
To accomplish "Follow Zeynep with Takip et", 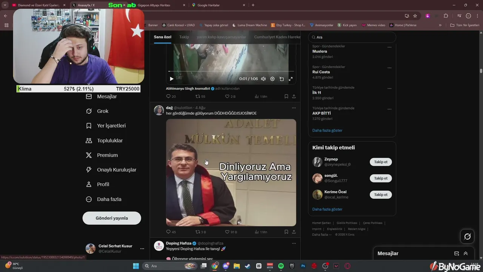I will (381, 162).
